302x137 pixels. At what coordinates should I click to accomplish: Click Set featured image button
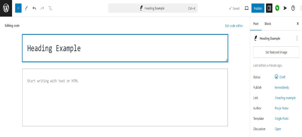coord(276,52)
